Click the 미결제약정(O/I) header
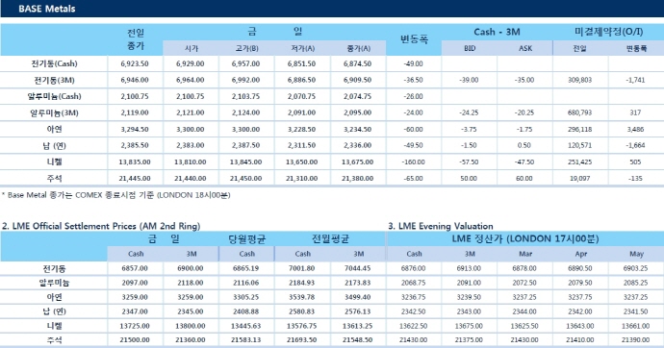This screenshot has width=664, height=348. (x=609, y=32)
